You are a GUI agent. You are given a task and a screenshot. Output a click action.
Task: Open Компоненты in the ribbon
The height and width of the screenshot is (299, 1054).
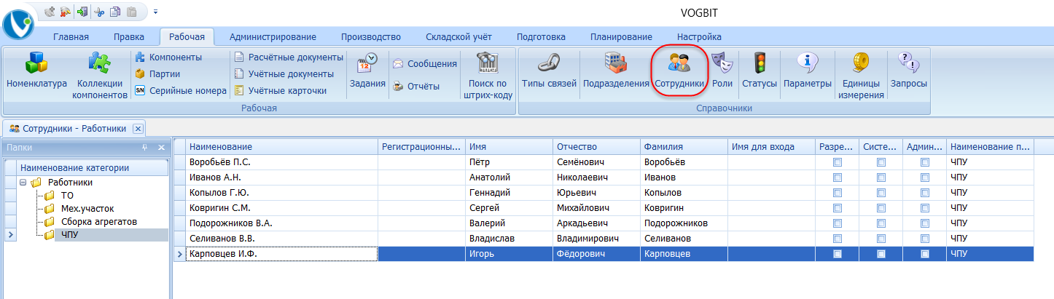pyautogui.click(x=169, y=57)
